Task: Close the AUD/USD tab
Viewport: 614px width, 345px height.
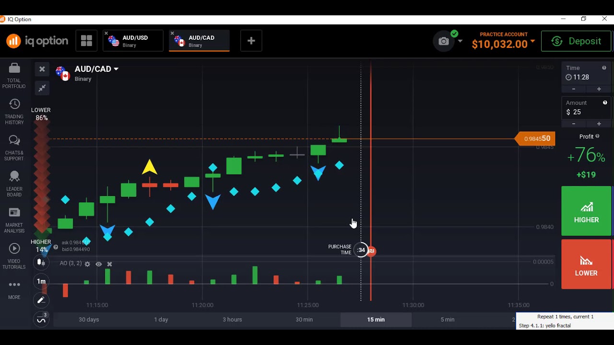Action: pos(106,34)
